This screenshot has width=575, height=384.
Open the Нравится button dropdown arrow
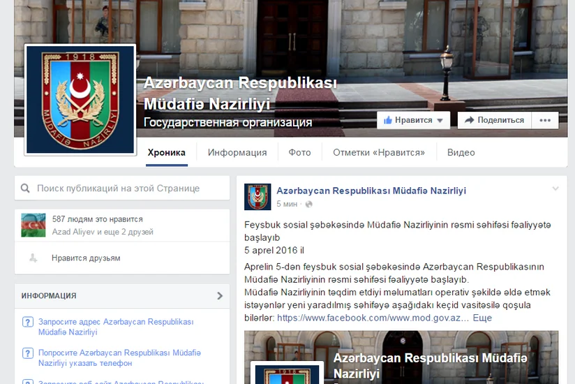click(440, 121)
